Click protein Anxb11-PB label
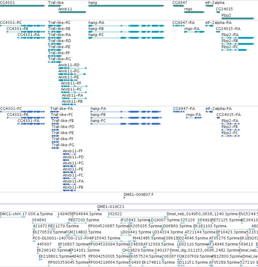Viewport: 258px width, 267px height. pyautogui.click(x=73, y=187)
